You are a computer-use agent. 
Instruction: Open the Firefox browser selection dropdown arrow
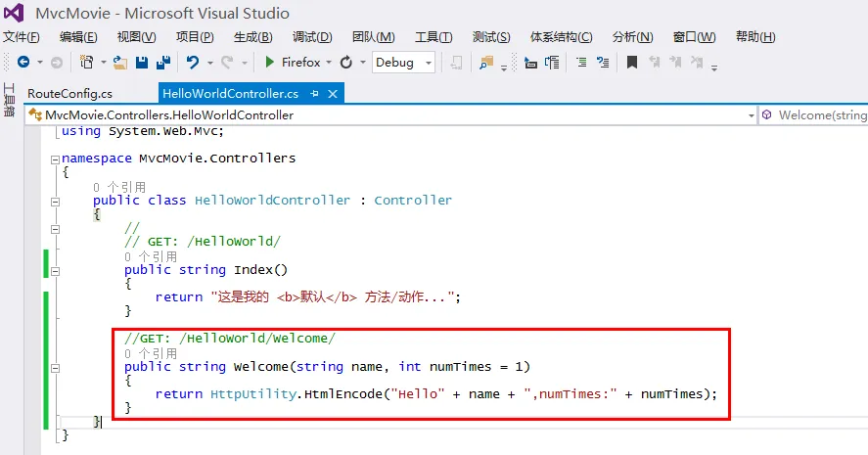[x=329, y=63]
